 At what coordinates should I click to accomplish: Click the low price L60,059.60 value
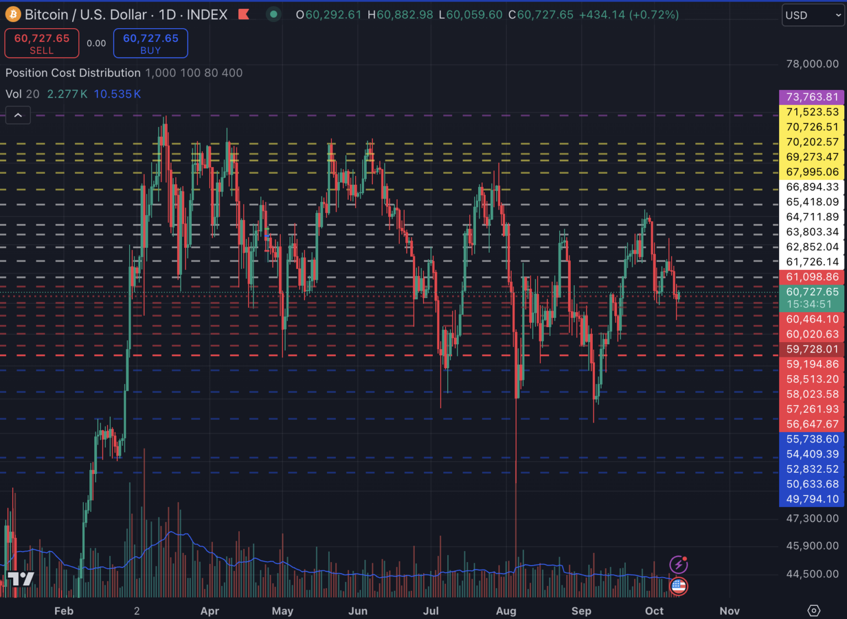point(470,15)
